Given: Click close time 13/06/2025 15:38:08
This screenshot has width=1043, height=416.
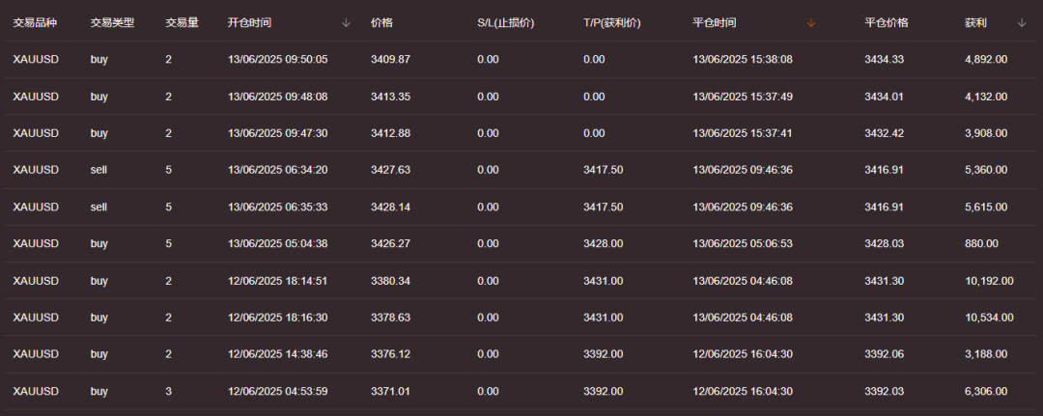Looking at the screenshot, I should pos(743,59).
